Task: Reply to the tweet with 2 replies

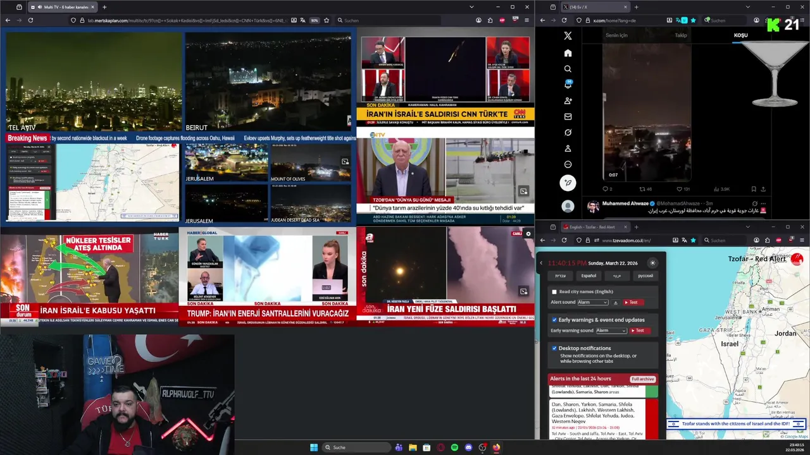Action: pos(607,189)
